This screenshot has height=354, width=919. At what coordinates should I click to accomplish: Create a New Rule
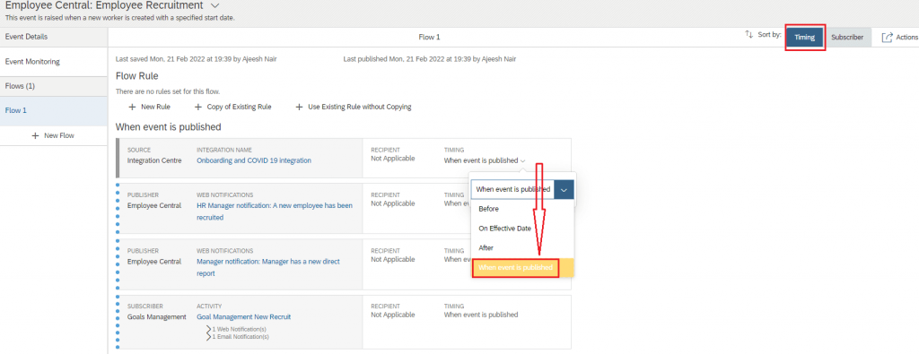point(150,107)
